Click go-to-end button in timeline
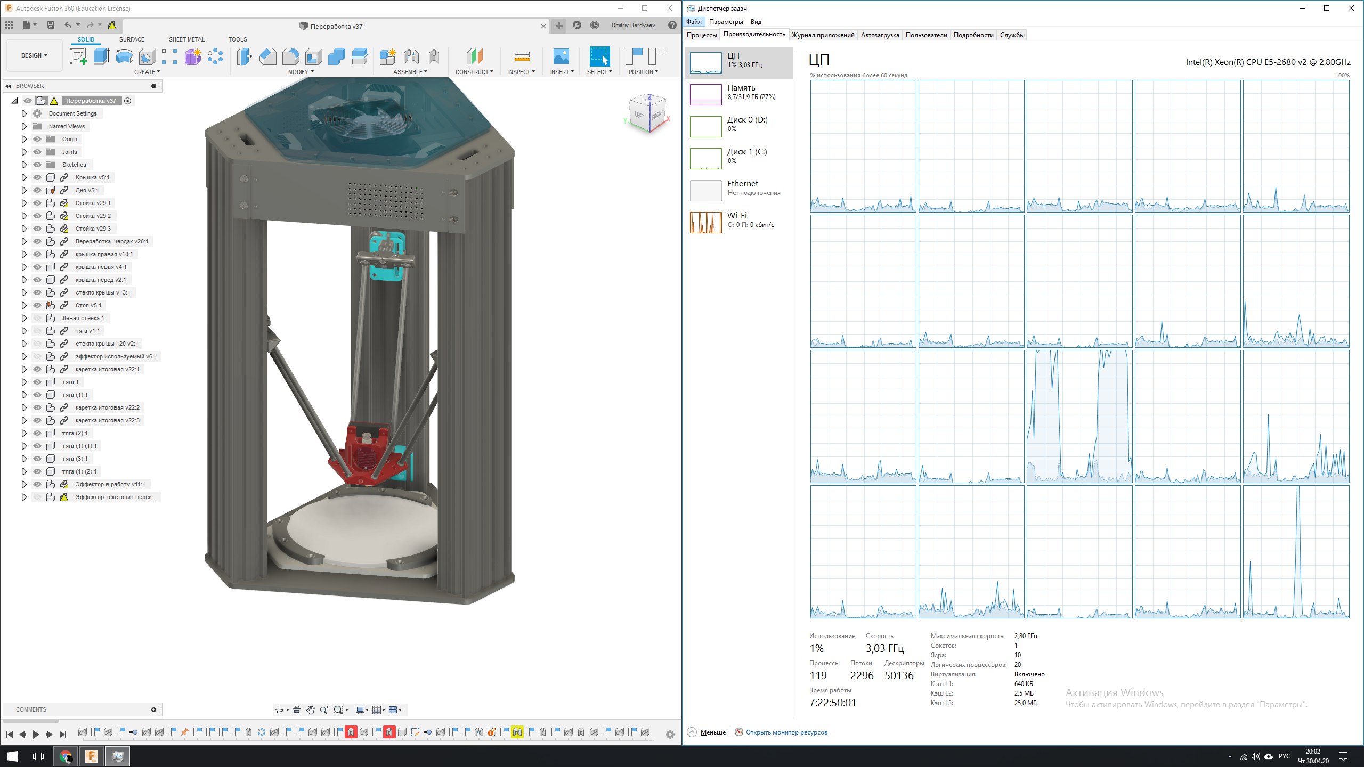Screen dimensions: 1364x767 click(62, 735)
